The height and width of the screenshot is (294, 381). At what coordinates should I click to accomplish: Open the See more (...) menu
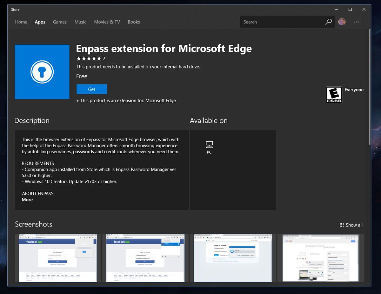356,22
